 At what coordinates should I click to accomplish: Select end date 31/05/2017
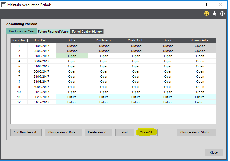42,66
